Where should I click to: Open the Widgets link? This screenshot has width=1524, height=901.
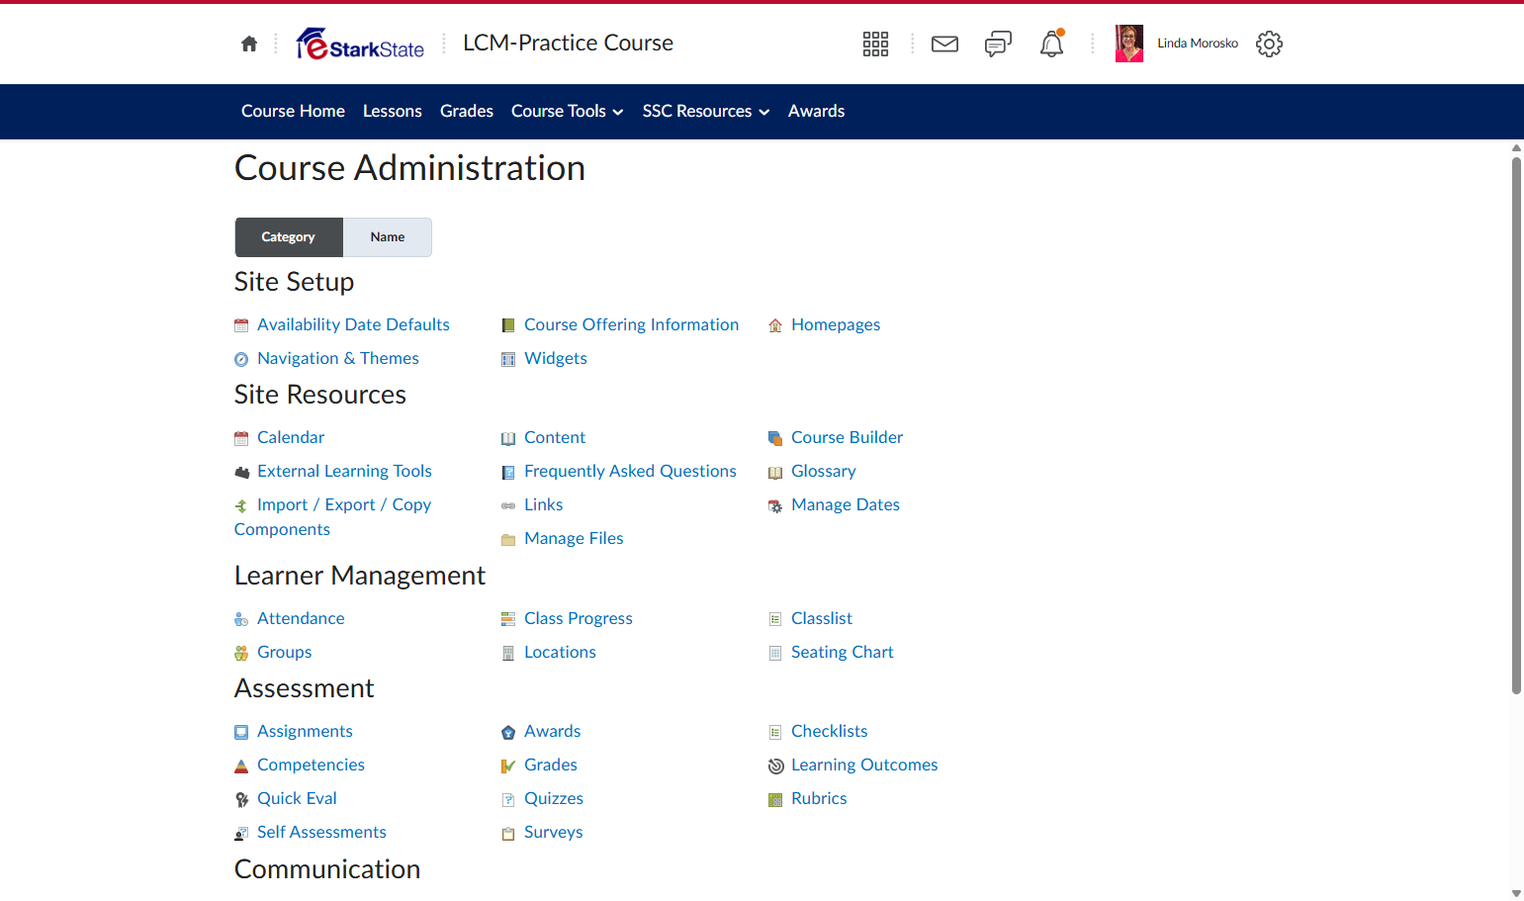pos(556,358)
